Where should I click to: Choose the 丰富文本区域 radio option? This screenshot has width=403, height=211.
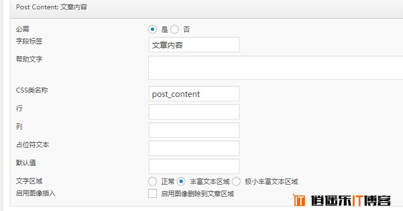click(181, 181)
